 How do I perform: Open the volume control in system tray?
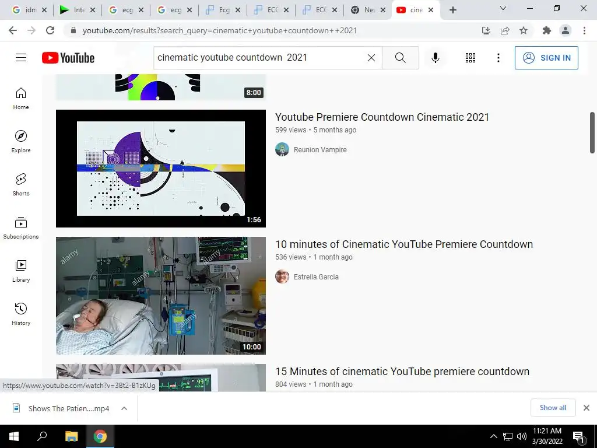[x=522, y=436]
